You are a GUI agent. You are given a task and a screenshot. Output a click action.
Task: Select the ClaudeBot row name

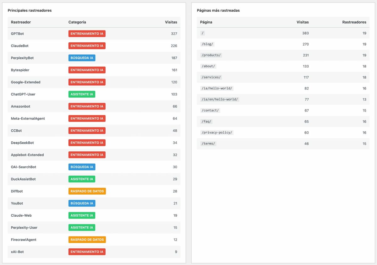(19, 46)
